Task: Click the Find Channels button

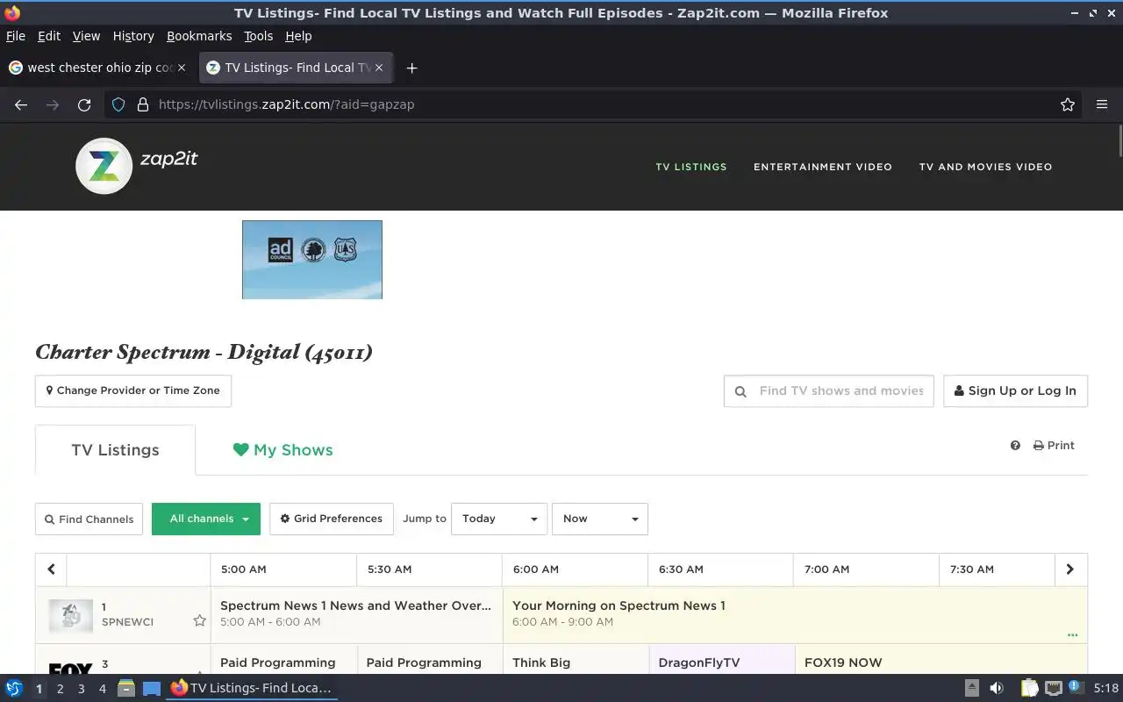Action: click(89, 519)
